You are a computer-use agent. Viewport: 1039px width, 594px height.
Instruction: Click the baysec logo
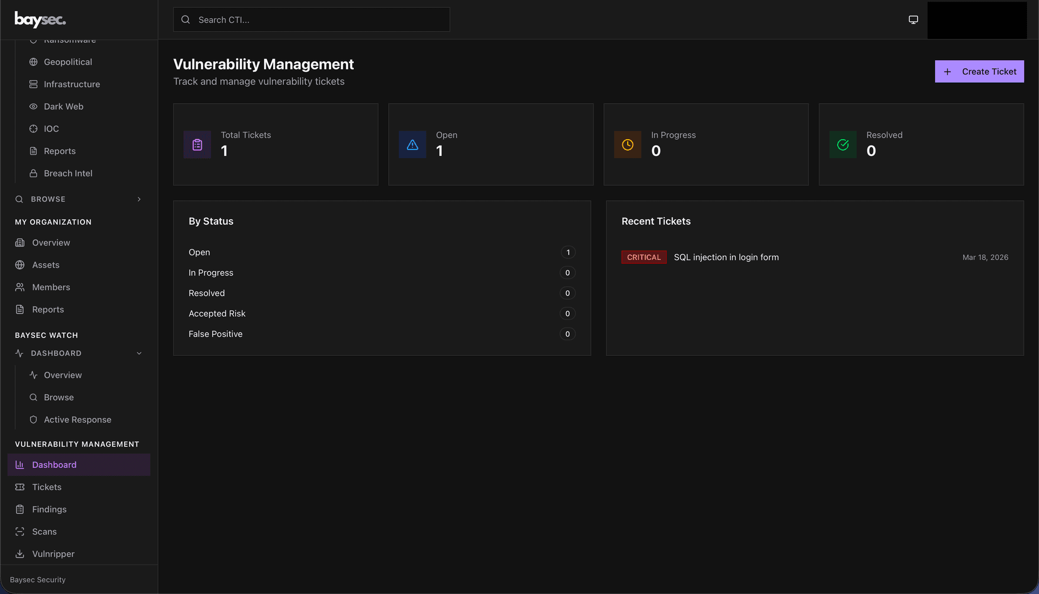[x=40, y=19]
